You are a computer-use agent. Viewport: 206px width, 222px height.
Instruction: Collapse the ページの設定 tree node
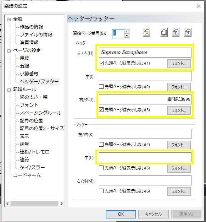coord(9,51)
